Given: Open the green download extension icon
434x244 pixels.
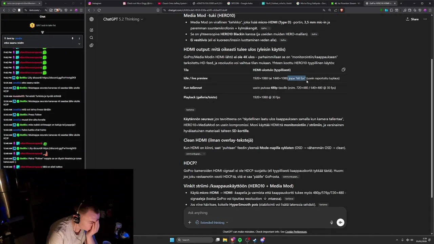Looking at the screenshot, I should coord(381,10).
